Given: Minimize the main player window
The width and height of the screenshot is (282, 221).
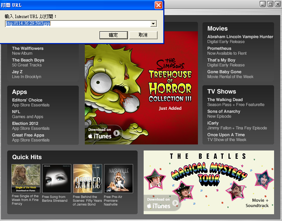Looking at the screenshot, I should (263, 4).
